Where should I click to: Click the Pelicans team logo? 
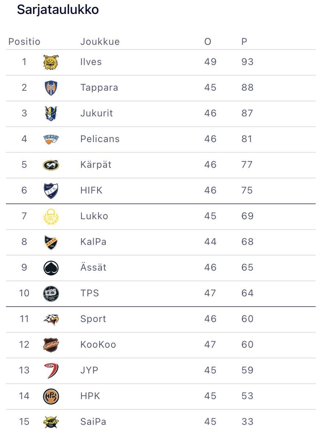click(51, 139)
